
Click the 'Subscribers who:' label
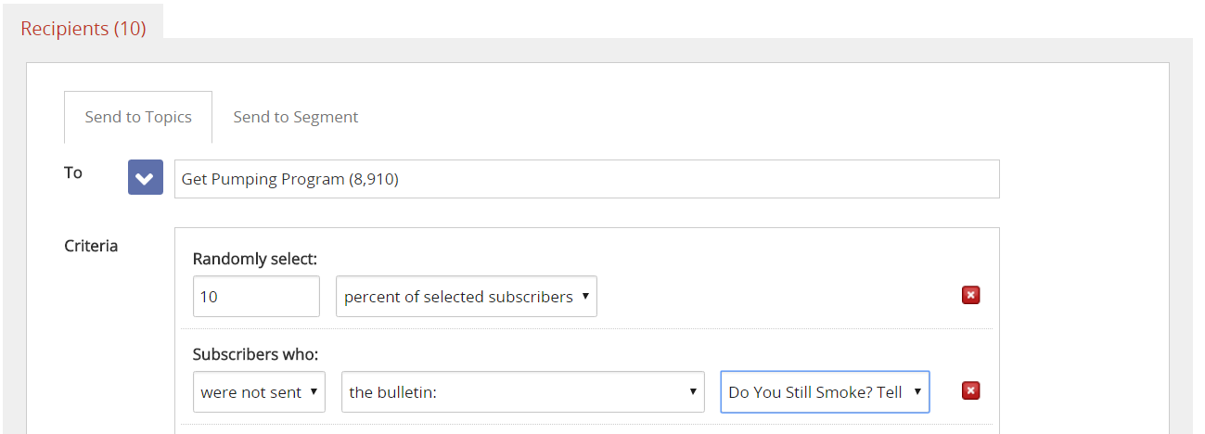tap(255, 354)
